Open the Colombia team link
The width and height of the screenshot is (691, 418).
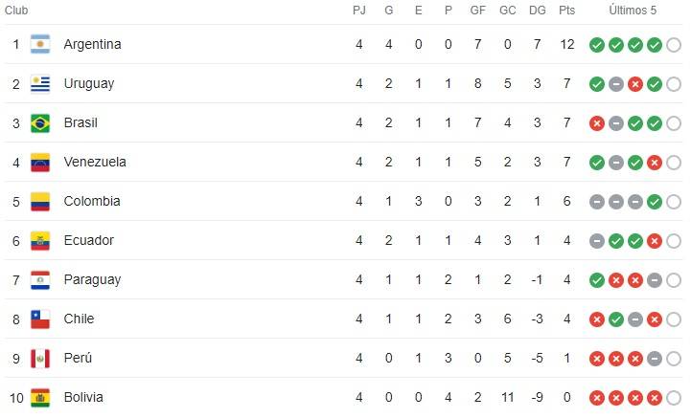(x=92, y=201)
